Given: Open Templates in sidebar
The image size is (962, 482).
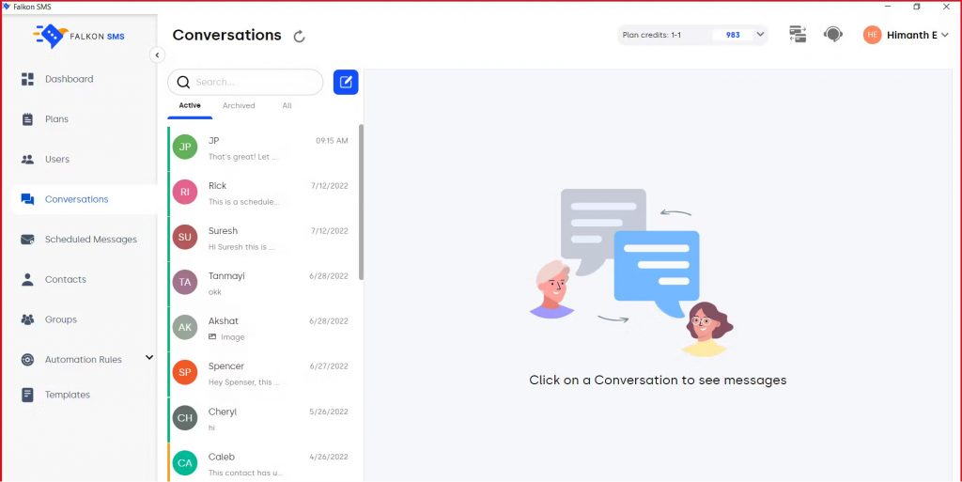Looking at the screenshot, I should (68, 395).
